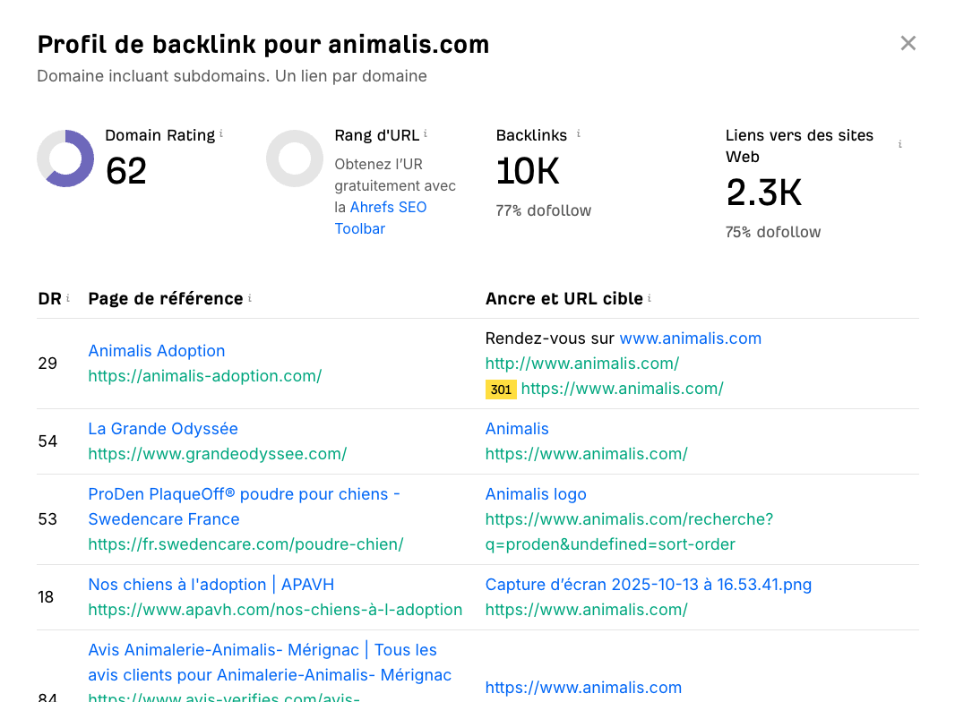This screenshot has width=955, height=702.
Task: Click info icon next to Page de référence
Action: tap(250, 298)
